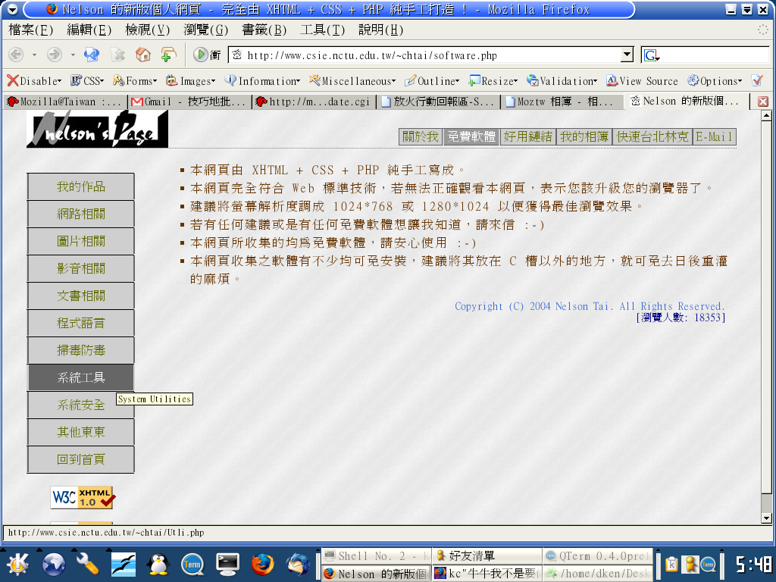Switch to the Gmail browser tab
The width and height of the screenshot is (776, 582).
click(x=188, y=102)
